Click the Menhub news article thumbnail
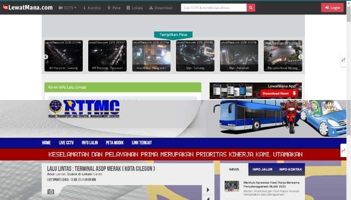 click(x=232, y=186)
